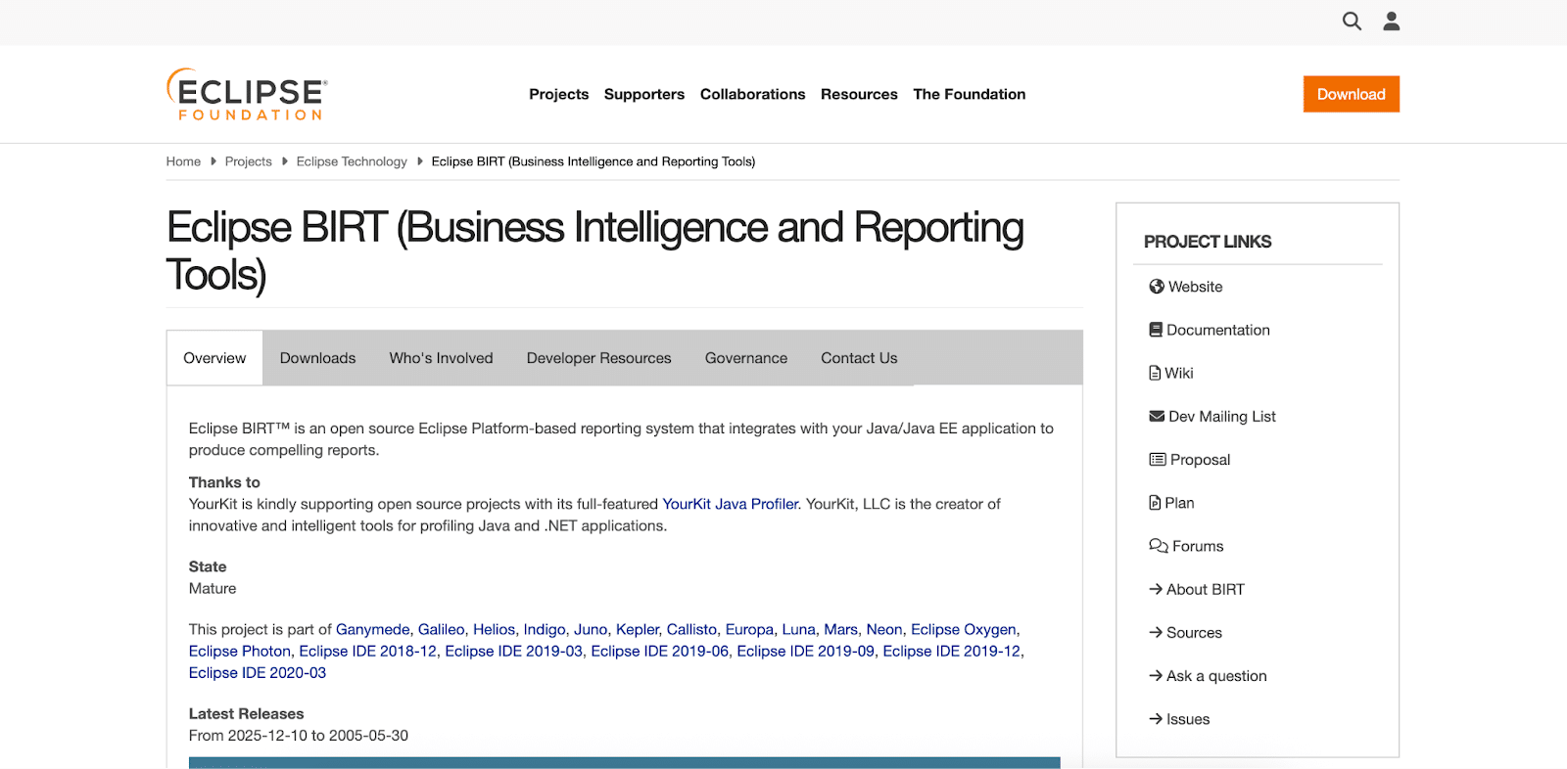The height and width of the screenshot is (769, 1567).
Task: Click the book icon beside Documentation
Action: click(1156, 330)
